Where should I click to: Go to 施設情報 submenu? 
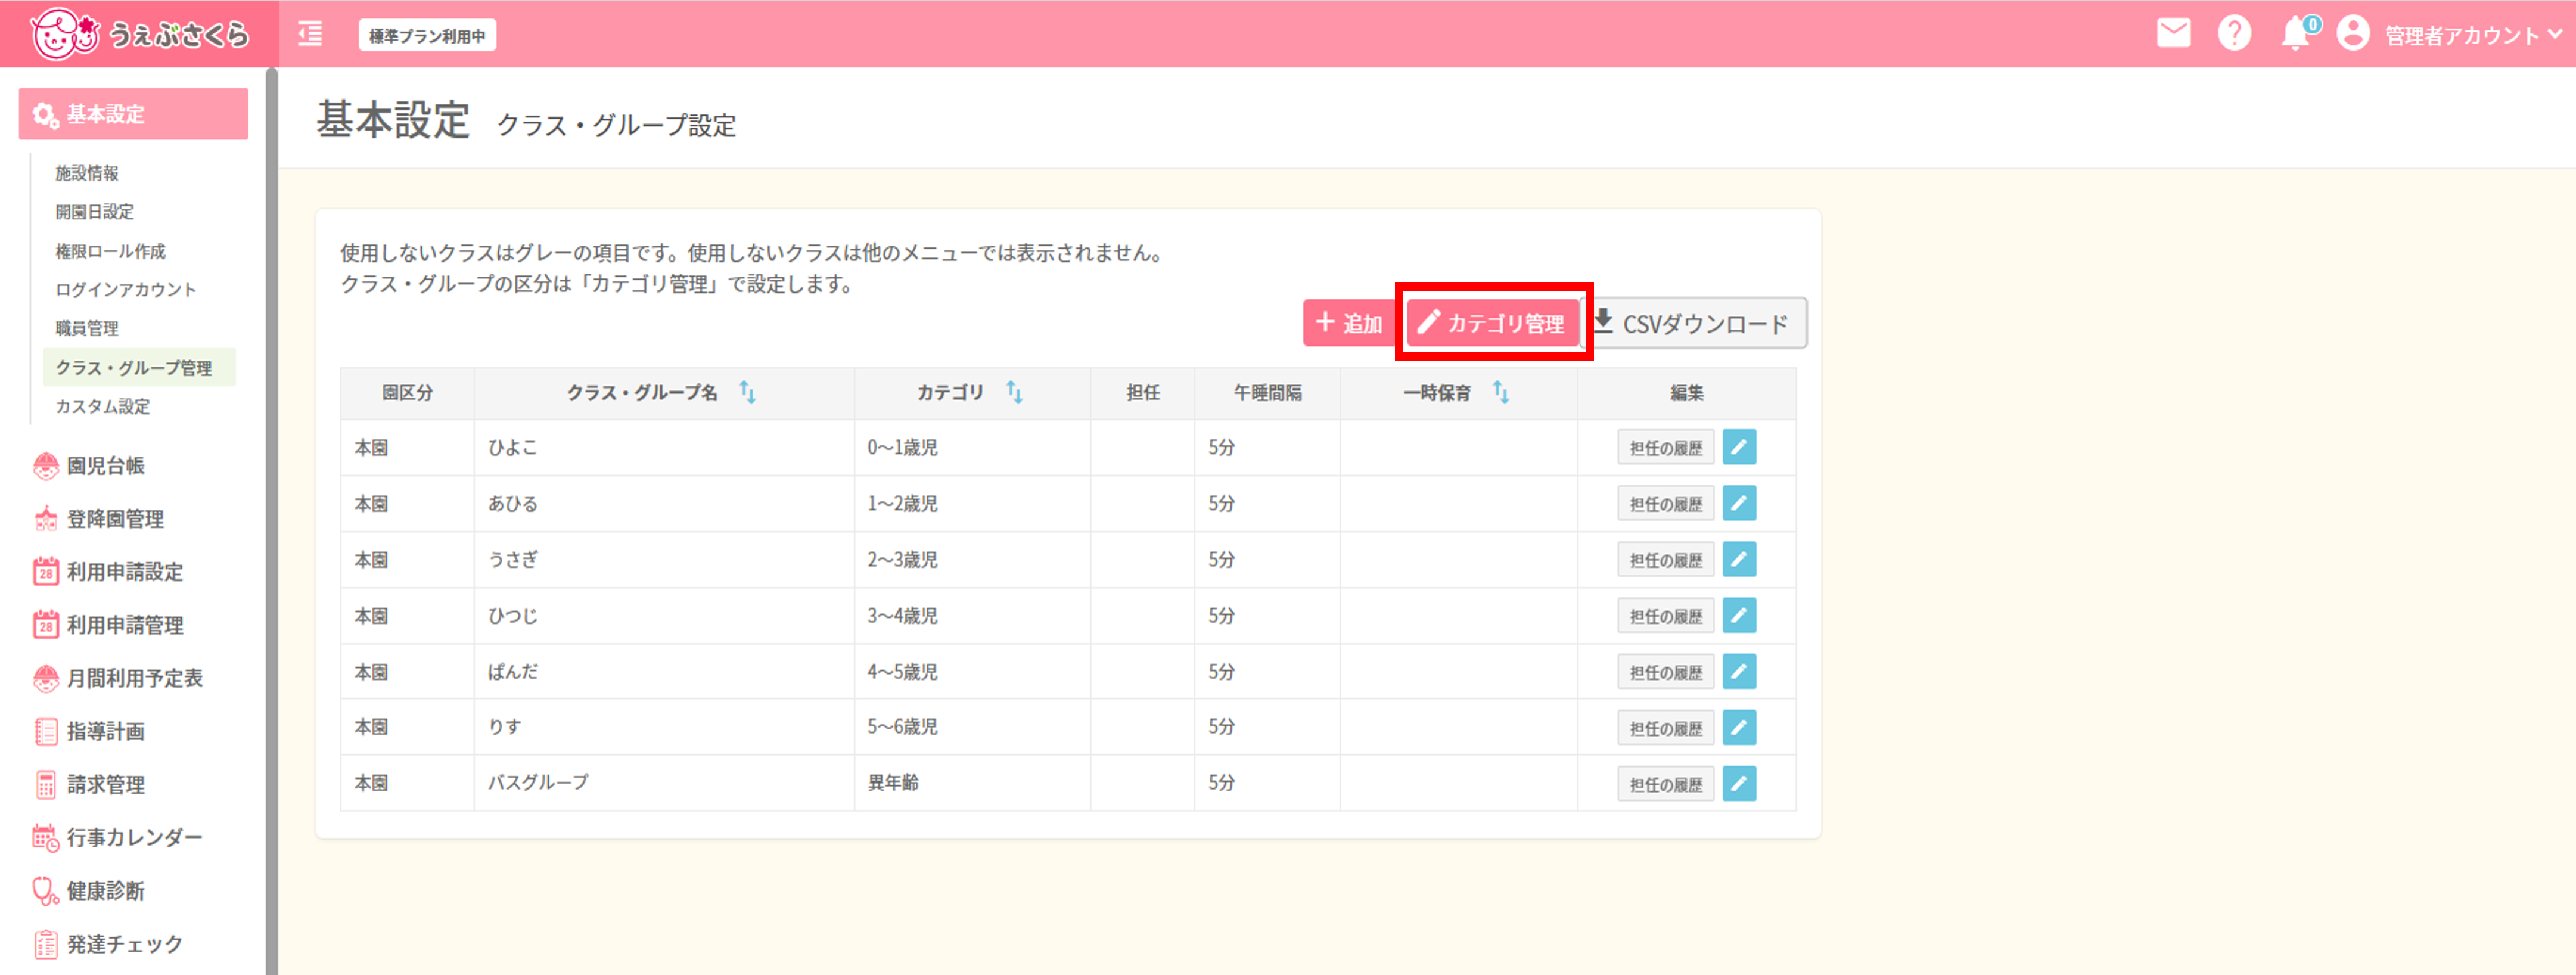point(87,173)
